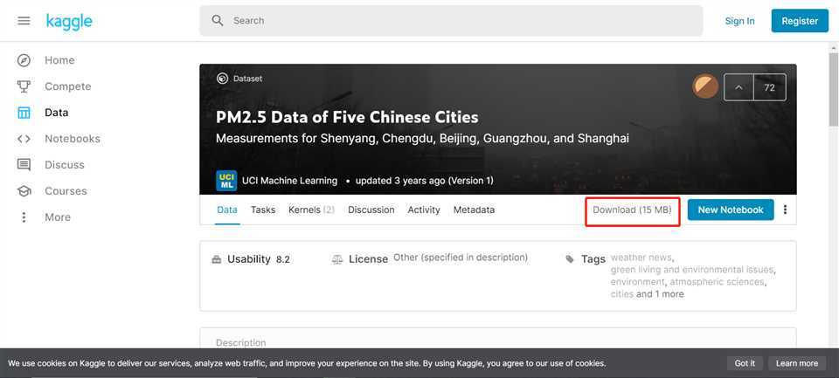Click the weather news tag
839x378 pixels.
[641, 258]
